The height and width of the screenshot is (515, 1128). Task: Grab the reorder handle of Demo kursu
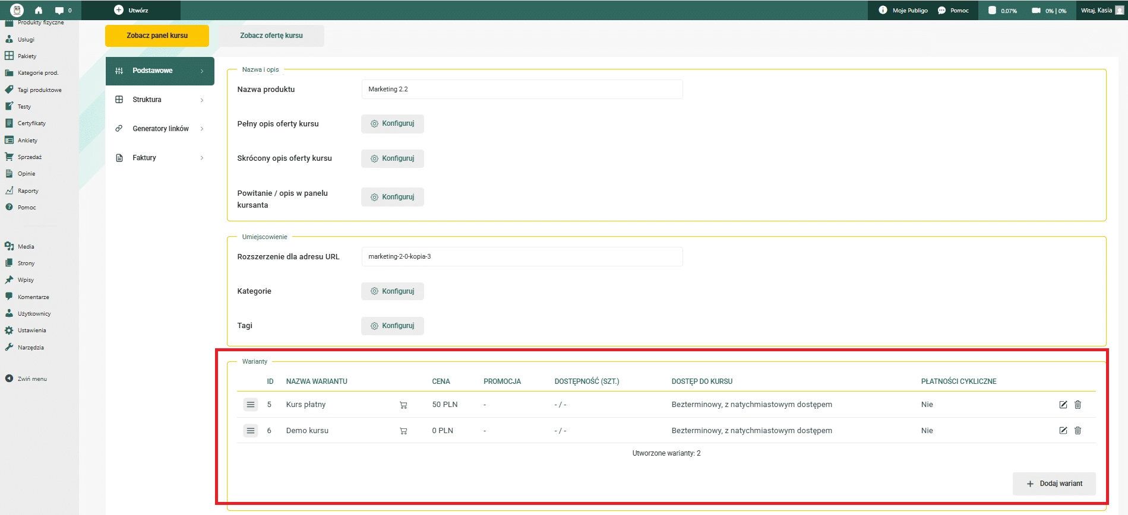pos(251,431)
